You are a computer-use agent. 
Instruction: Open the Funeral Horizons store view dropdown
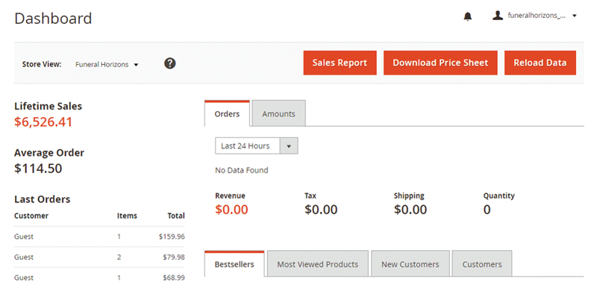107,64
